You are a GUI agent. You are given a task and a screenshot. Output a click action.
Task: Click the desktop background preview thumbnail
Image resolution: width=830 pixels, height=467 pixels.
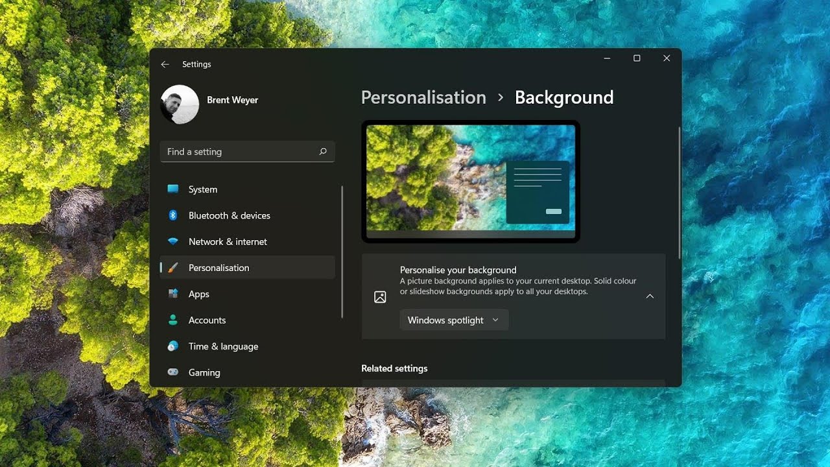471,182
